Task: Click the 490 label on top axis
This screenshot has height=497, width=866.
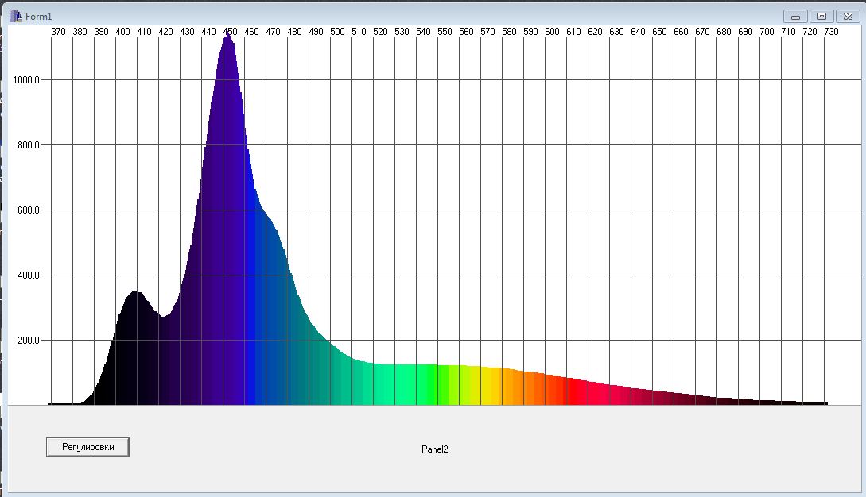Action: 316,32
